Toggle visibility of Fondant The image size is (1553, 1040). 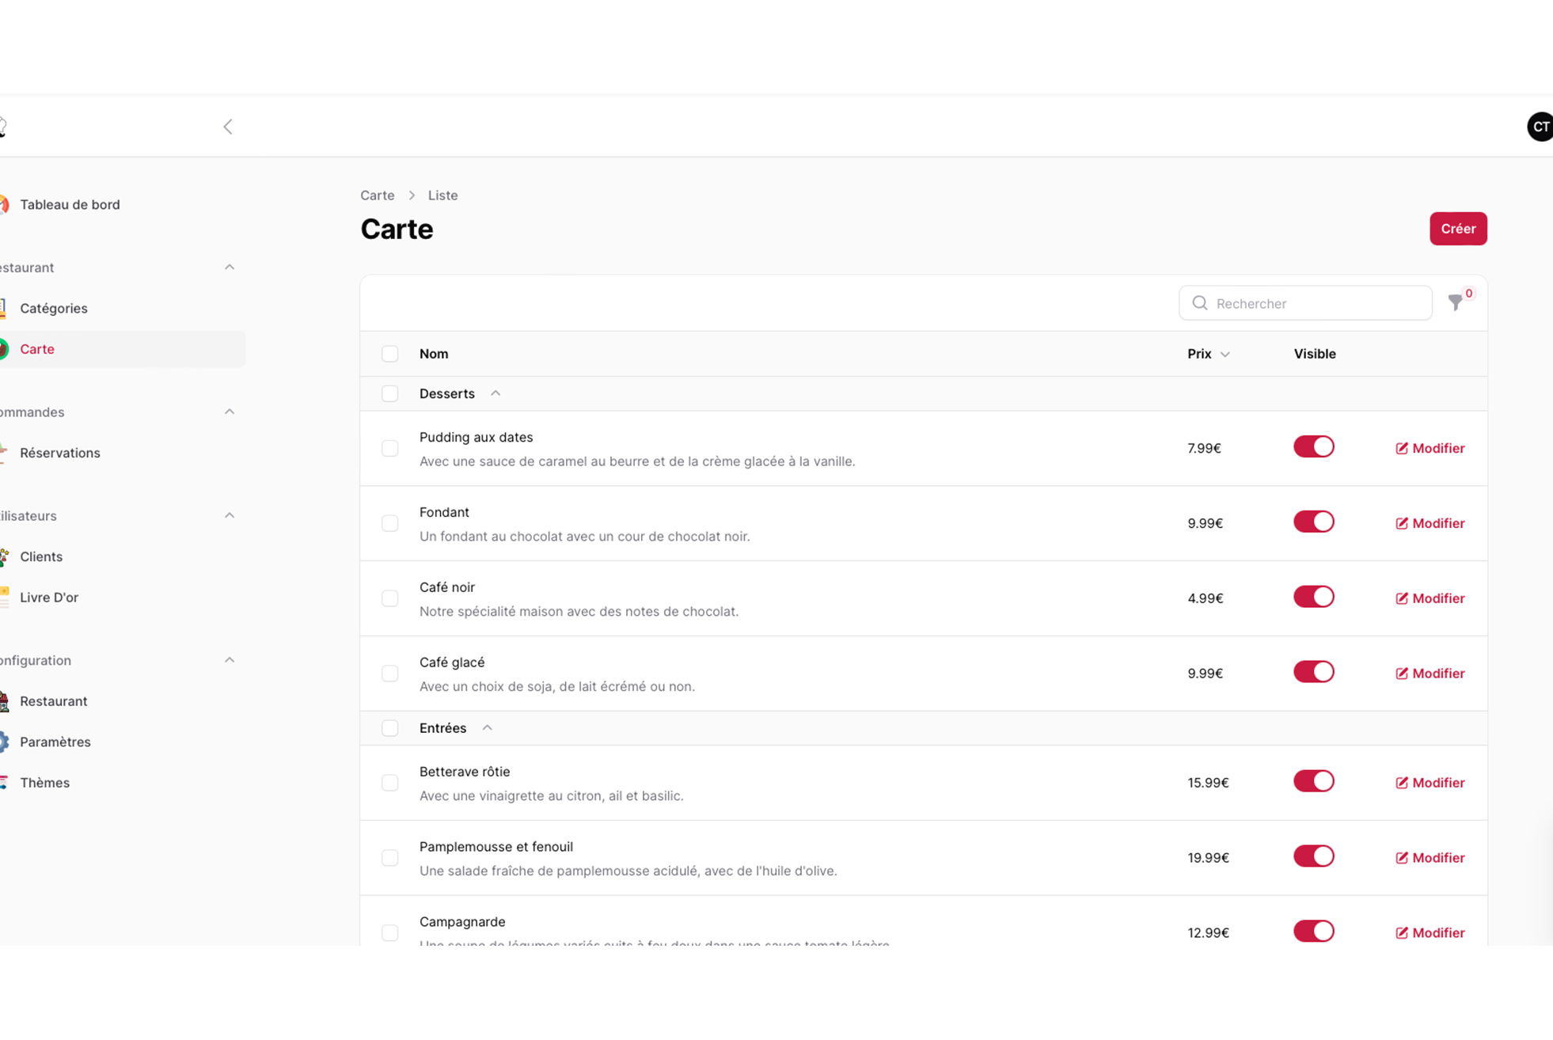(x=1313, y=522)
